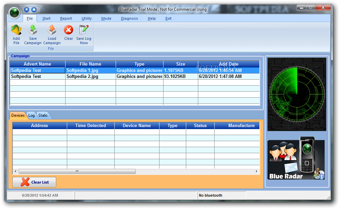This screenshot has height=209, width=340.
Task: Click the Save Campaign icon
Action: pos(33,30)
